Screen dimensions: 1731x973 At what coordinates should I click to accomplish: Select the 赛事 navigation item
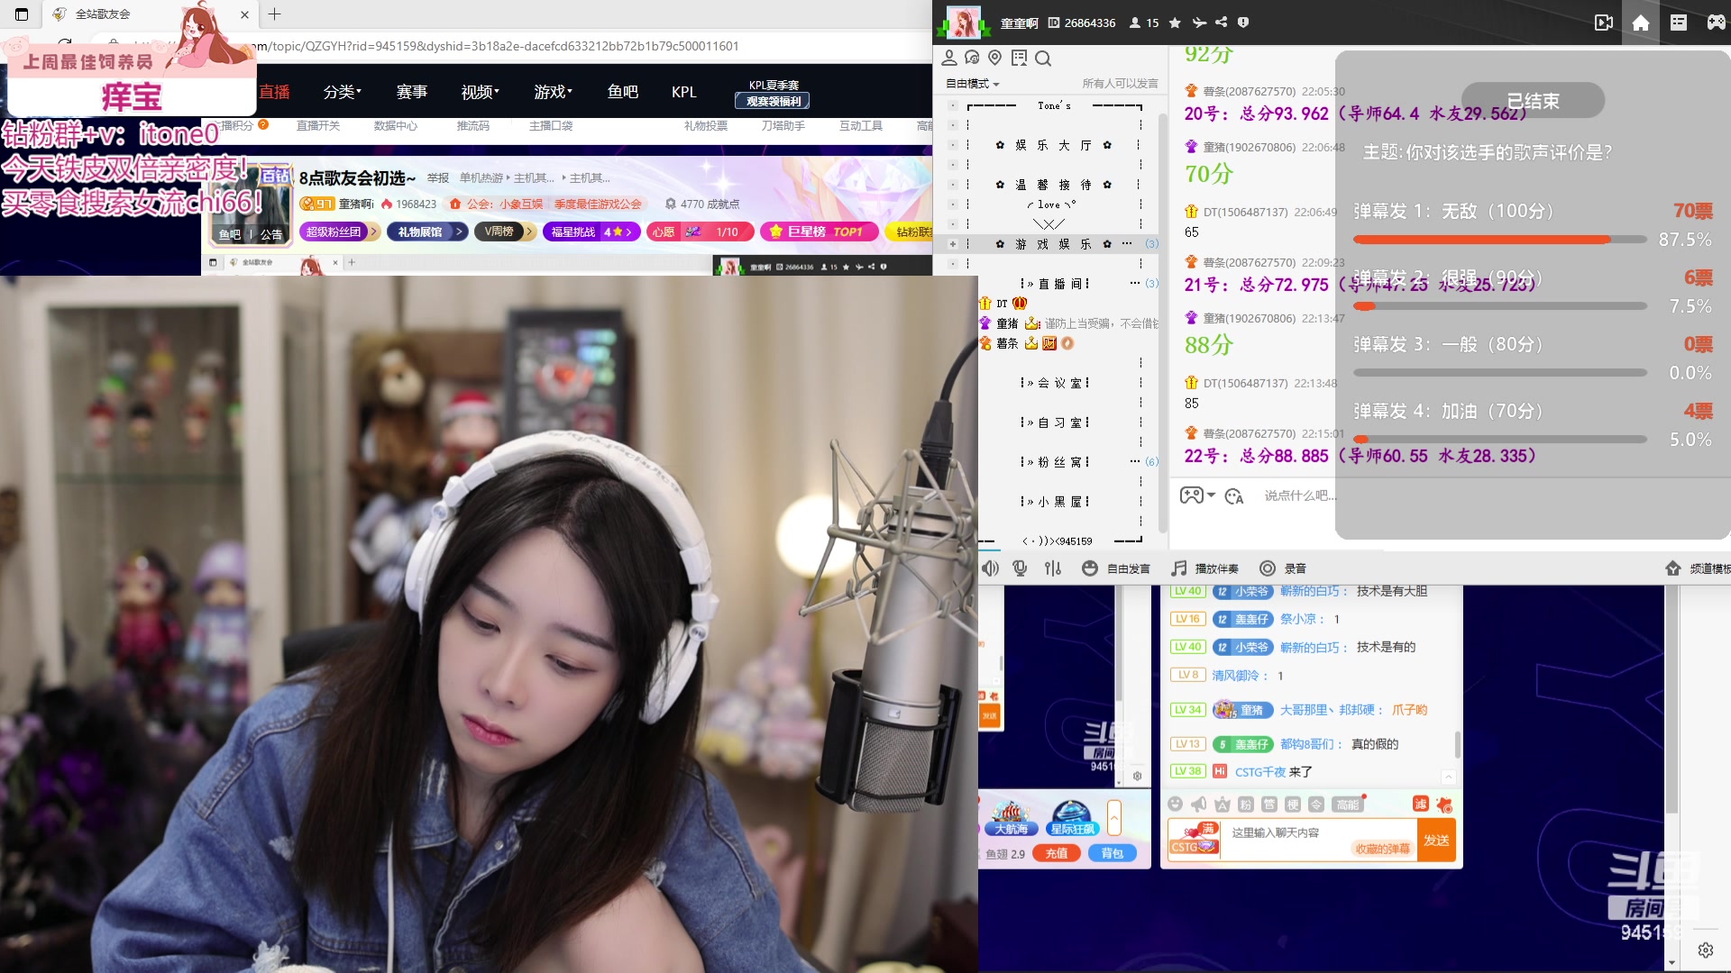412,92
